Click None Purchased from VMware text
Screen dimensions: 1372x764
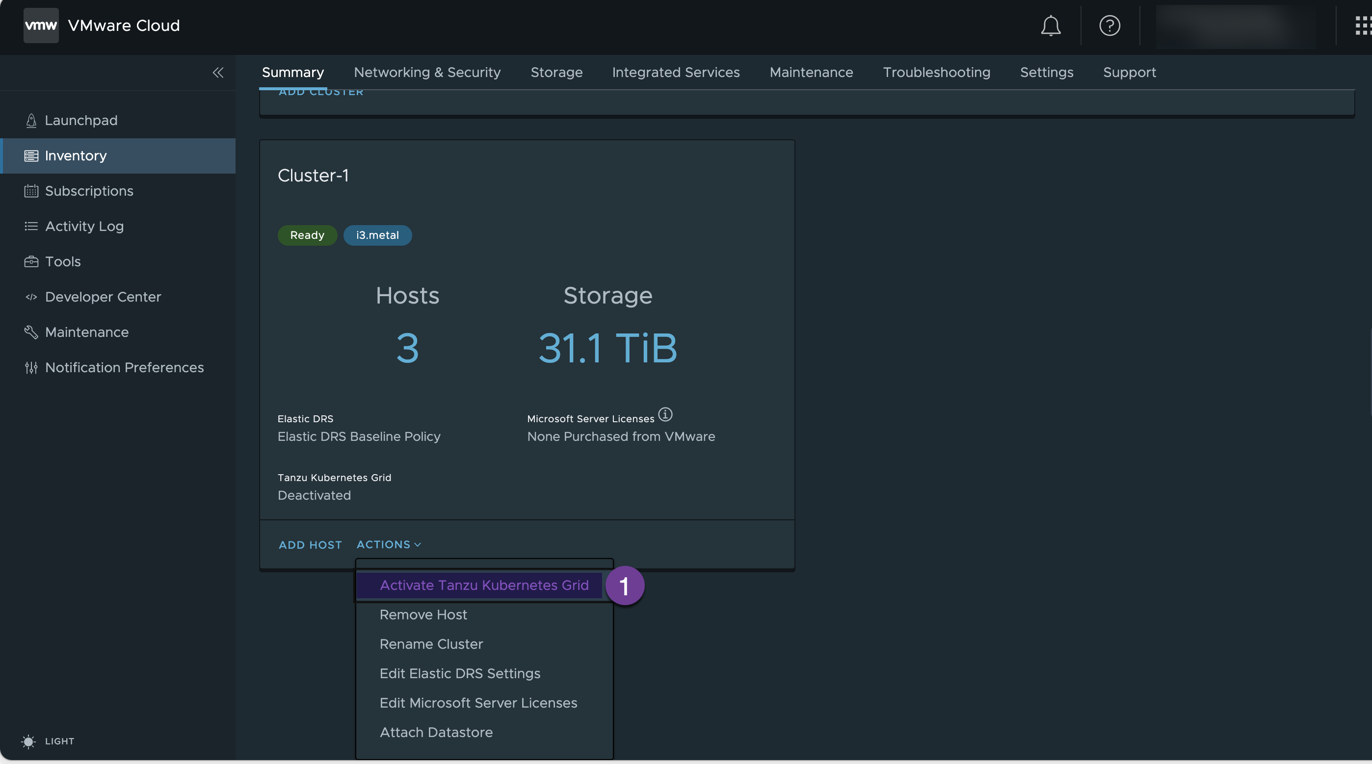coord(621,436)
